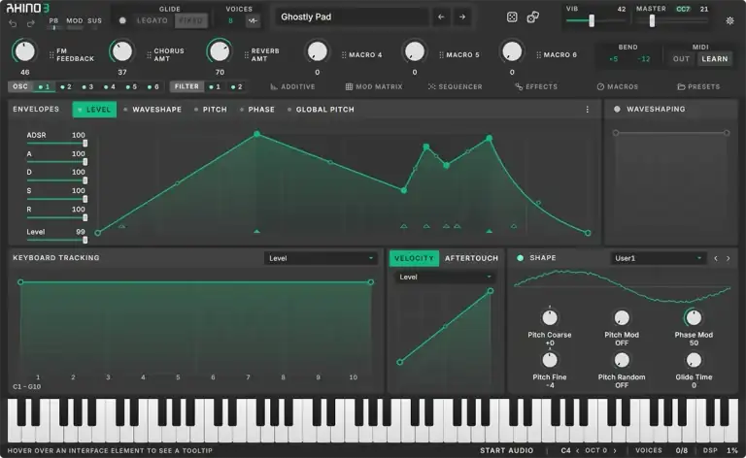Open the envelopes three-dot options menu
This screenshot has height=458, width=746.
(x=587, y=110)
